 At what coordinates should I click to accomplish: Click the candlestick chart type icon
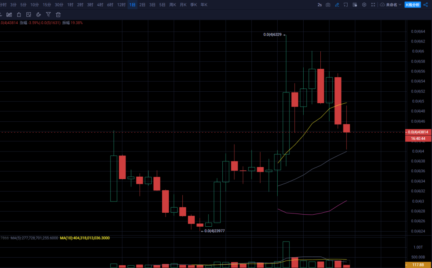pyautogui.click(x=9, y=15)
